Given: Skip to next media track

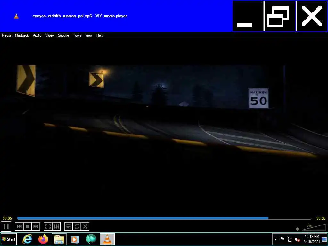Looking at the screenshot, I should click(36, 226).
